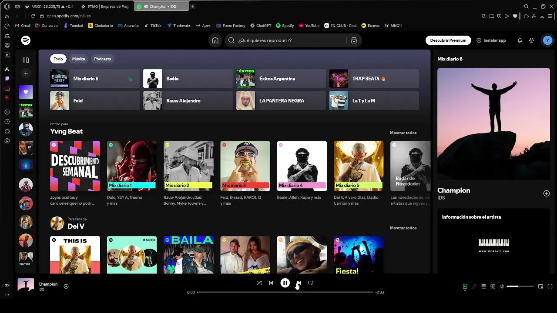The width and height of the screenshot is (557, 313).
Task: Open the playback queue
Action: click(x=483, y=286)
